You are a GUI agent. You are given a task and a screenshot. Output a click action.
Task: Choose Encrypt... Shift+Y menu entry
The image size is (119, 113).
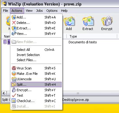pyautogui.click(x=36, y=90)
